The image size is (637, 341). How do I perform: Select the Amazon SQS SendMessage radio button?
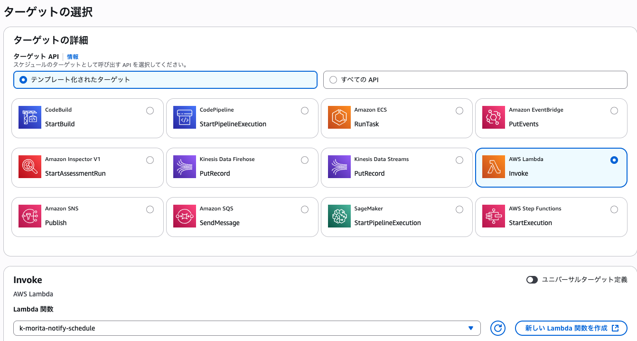[x=305, y=209]
